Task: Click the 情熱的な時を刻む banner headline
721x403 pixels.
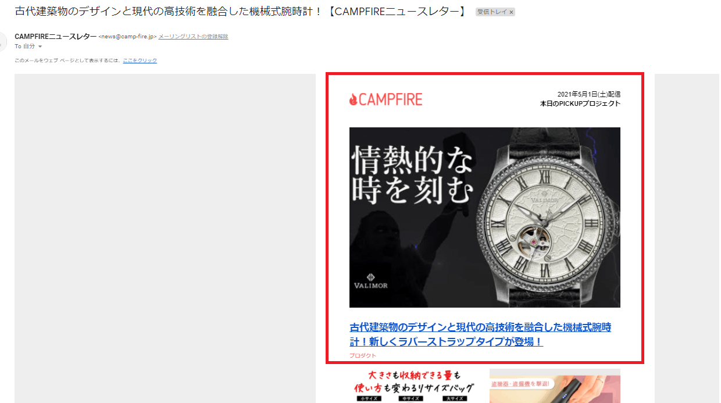Action: pyautogui.click(x=412, y=176)
